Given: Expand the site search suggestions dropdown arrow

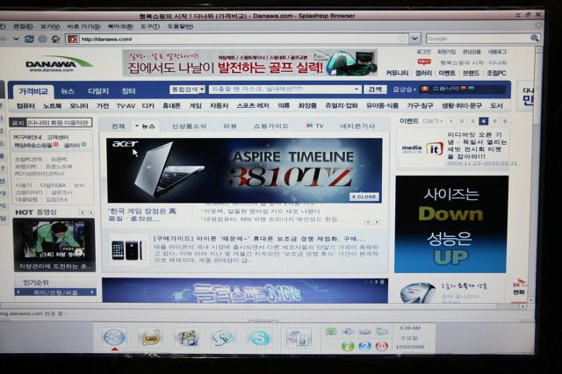Looking at the screenshot, I should coord(357,89).
